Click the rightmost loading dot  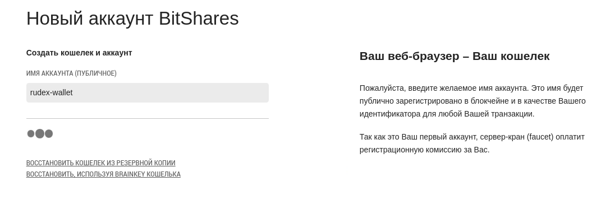49,133
